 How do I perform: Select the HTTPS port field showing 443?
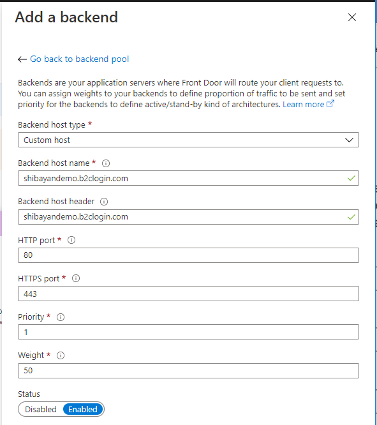[x=188, y=294]
